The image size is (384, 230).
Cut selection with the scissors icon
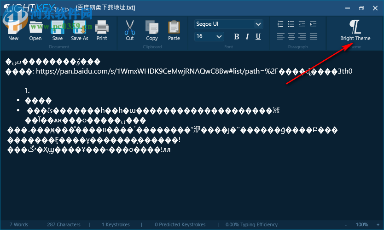point(130,30)
